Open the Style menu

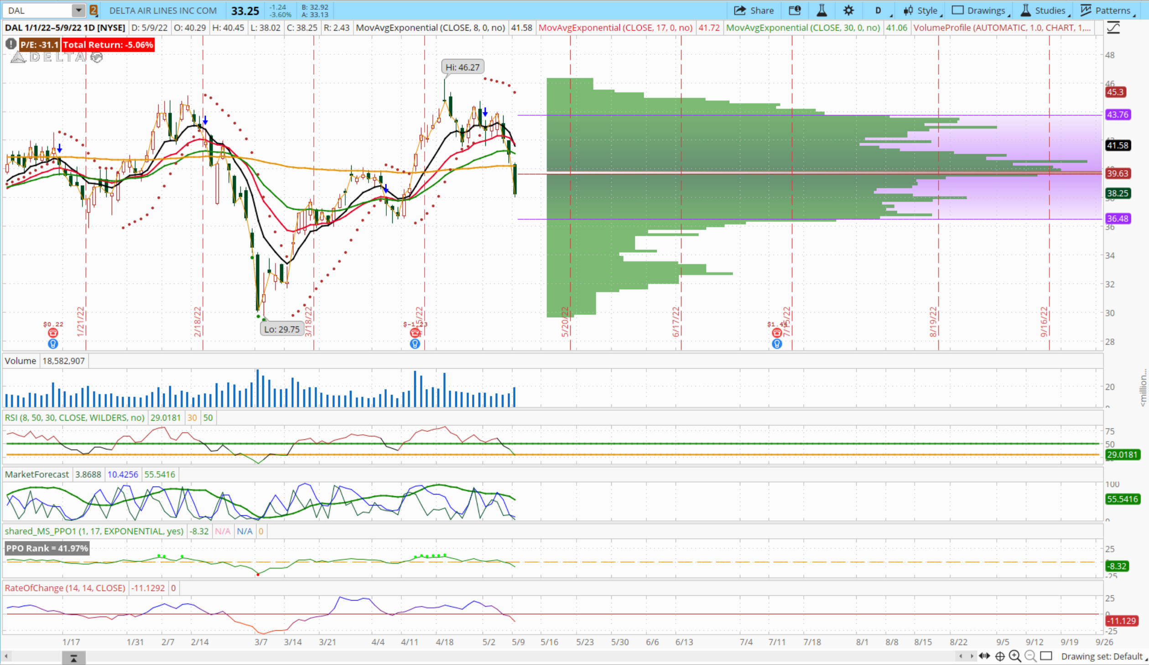[x=921, y=10]
